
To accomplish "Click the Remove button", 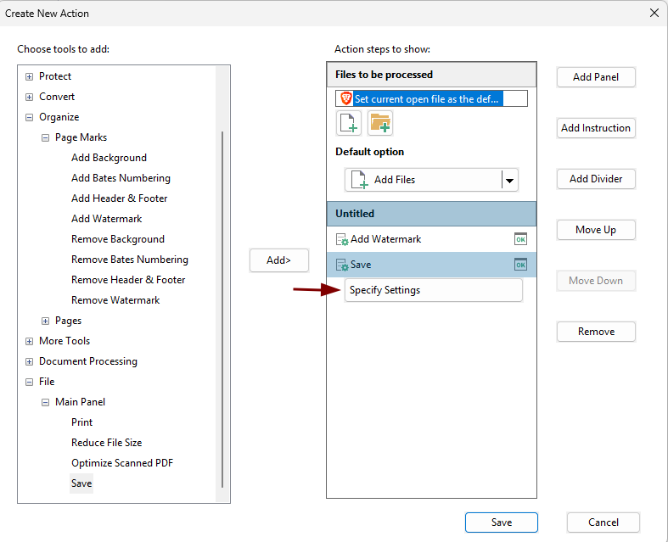I will point(596,332).
